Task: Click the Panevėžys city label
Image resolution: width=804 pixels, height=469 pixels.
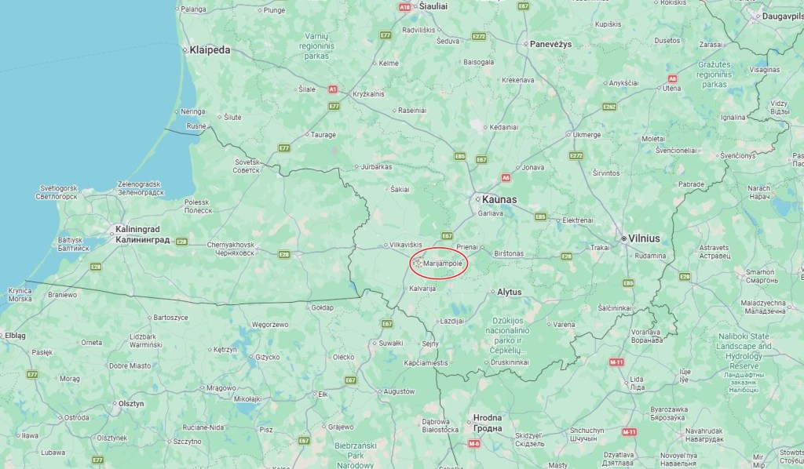Action: point(550,44)
